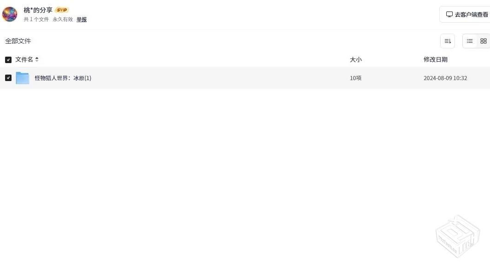
Task: Open the sort order menu icon
Action: [447, 41]
